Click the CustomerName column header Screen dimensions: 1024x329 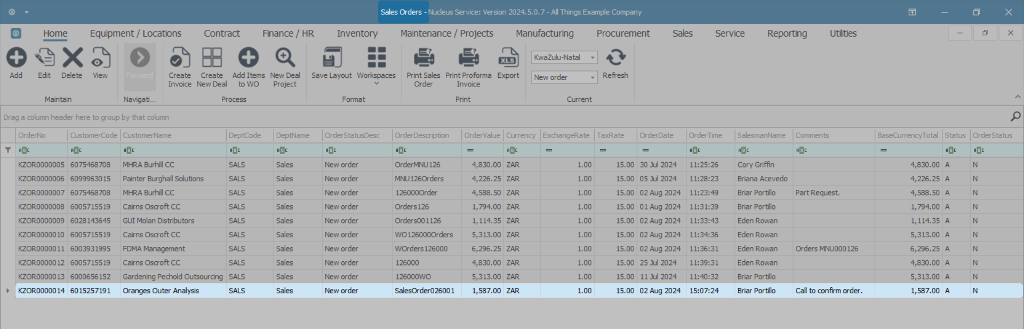click(x=147, y=135)
